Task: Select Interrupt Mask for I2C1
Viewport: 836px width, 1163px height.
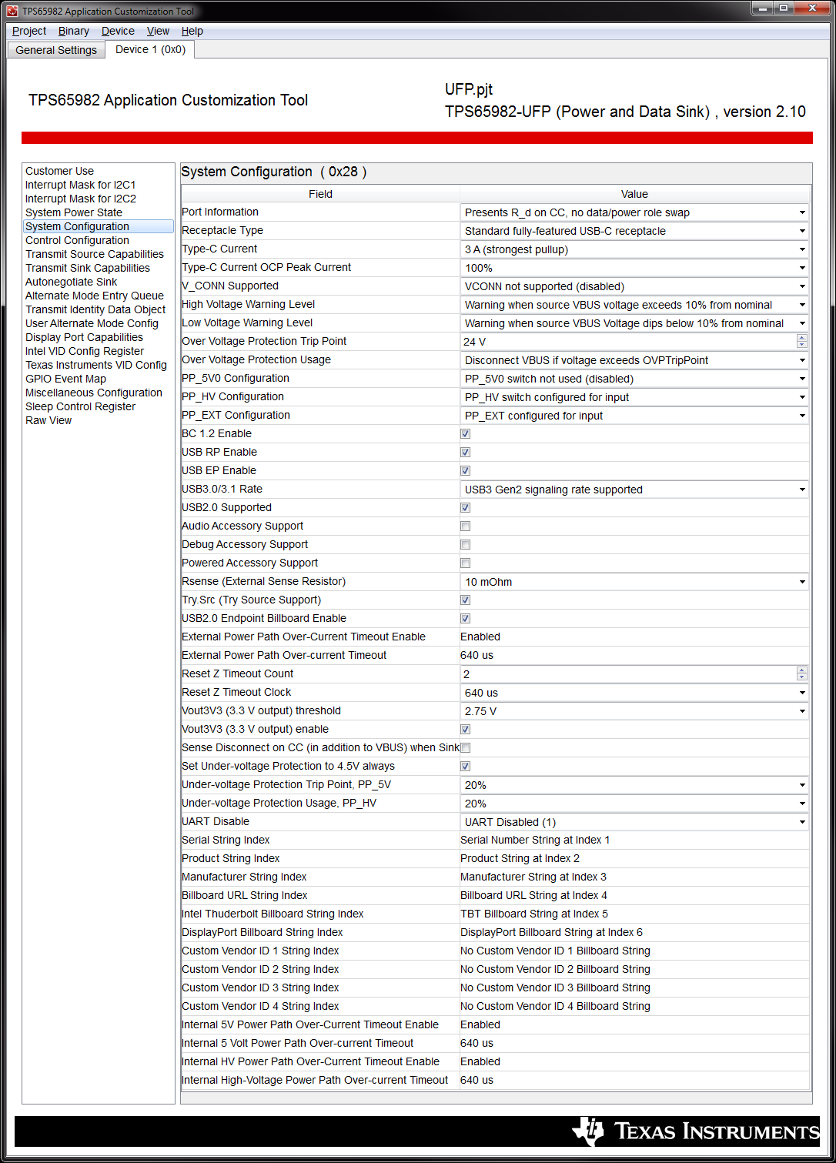Action: (x=80, y=185)
